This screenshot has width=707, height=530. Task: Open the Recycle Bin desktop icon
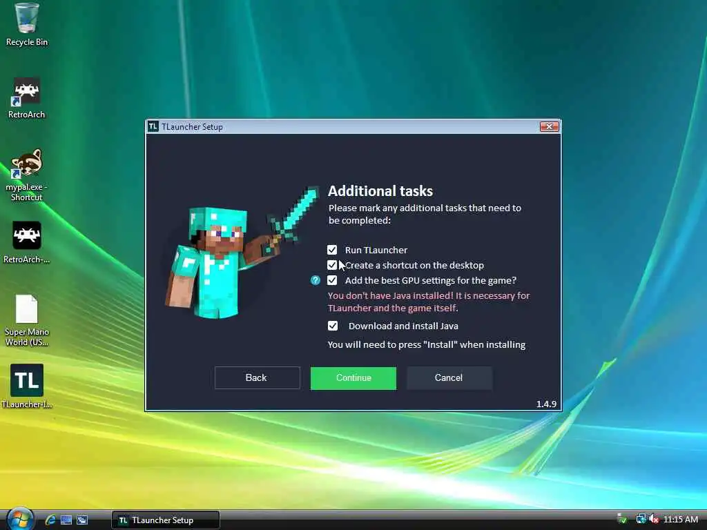(x=26, y=25)
